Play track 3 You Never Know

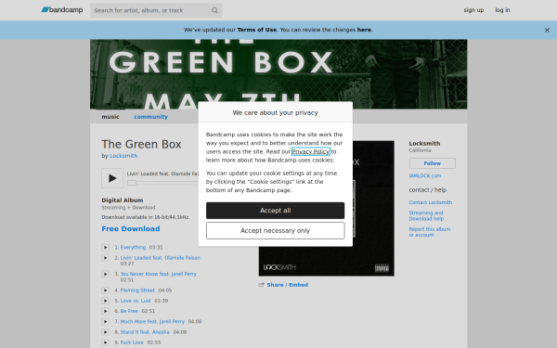105,274
